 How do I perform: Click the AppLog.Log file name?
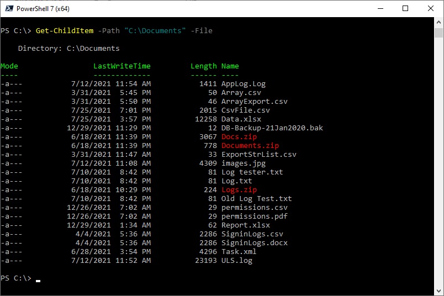244,84
